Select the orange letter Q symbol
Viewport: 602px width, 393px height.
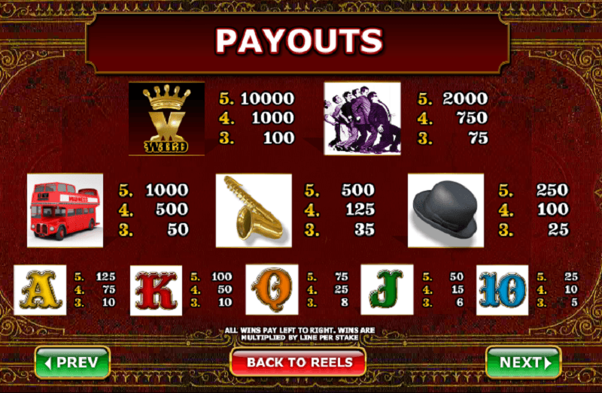[272, 289]
